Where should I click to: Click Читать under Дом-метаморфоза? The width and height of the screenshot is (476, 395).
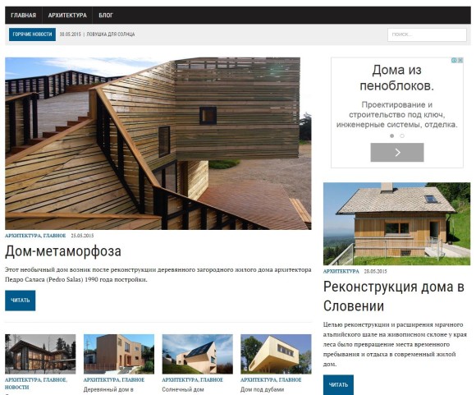click(20, 301)
